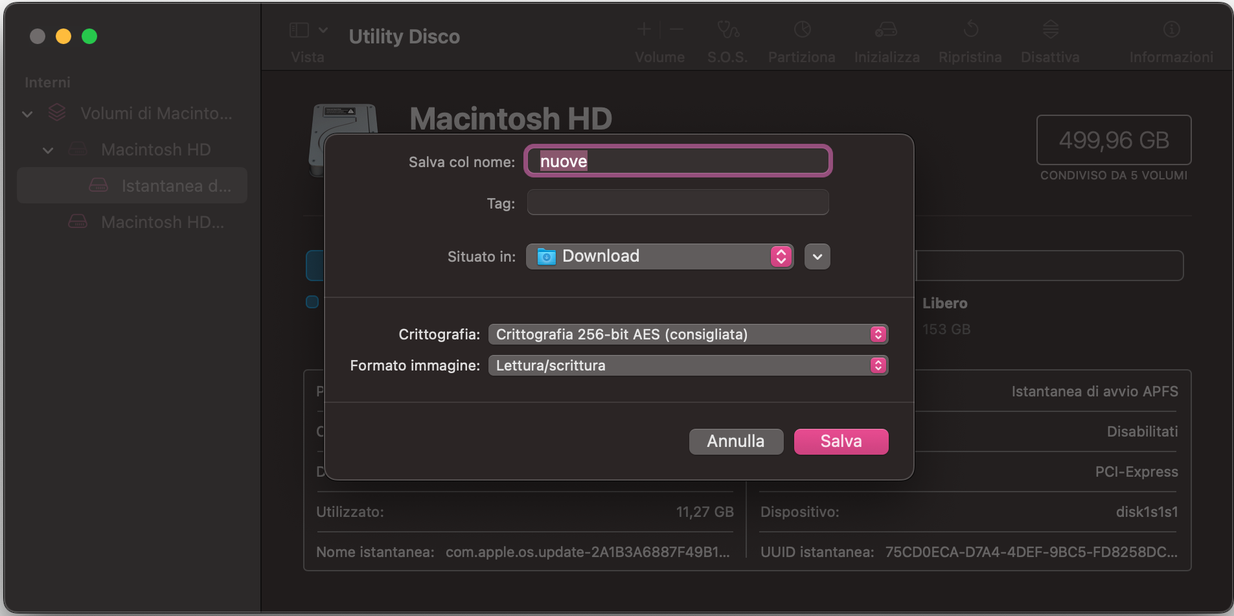This screenshot has height=616, width=1234.
Task: Collapse the Volumi di Macinto... group
Action: tap(27, 114)
